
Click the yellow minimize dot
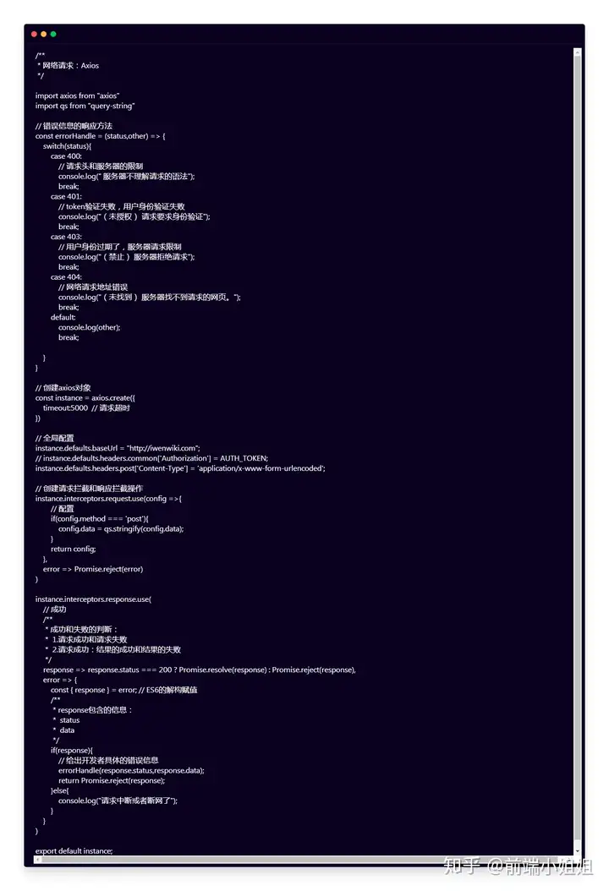point(44,34)
